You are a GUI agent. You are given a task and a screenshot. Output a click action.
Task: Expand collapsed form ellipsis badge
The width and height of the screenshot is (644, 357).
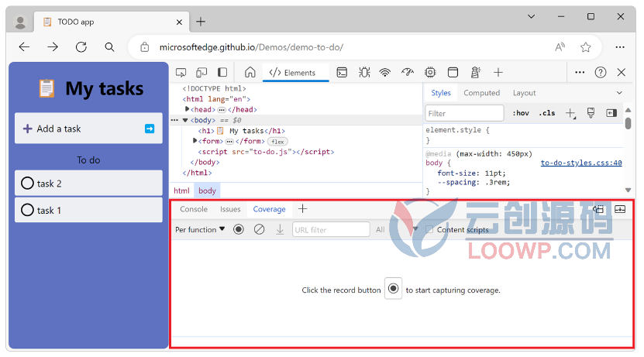[229, 141]
